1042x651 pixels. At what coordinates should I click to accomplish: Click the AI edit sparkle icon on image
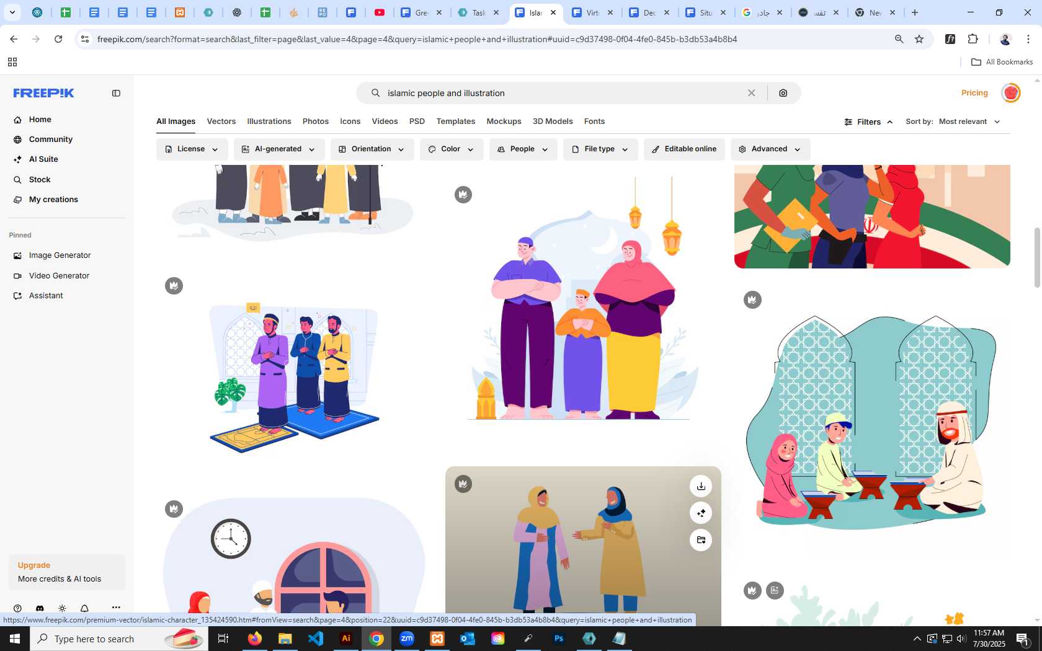pos(701,513)
